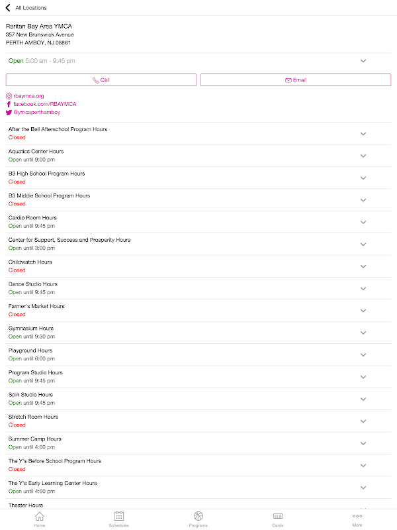Screen dimensions: 397x530
Task: Expand The Y's Early Learning Center Hours
Action: pos(363,488)
